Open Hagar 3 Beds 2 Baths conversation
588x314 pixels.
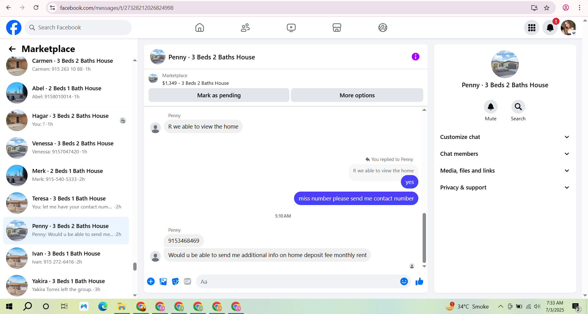tap(66, 120)
